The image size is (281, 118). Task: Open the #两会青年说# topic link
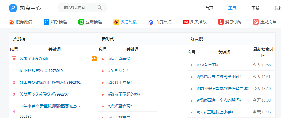tap(120, 59)
